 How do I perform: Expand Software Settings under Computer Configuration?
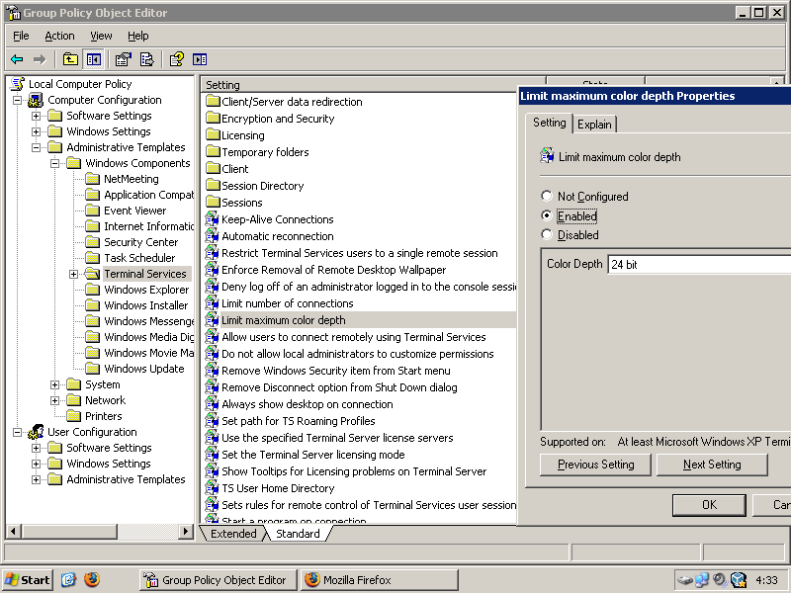click(36, 116)
